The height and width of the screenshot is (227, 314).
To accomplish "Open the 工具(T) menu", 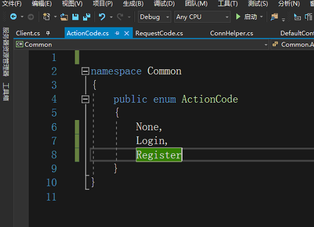I will [x=228, y=4].
